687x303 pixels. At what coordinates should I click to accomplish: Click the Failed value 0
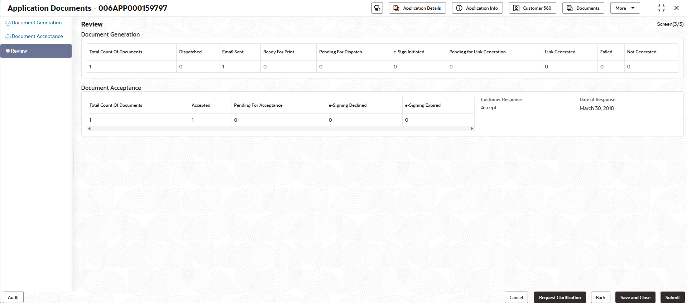pyautogui.click(x=602, y=67)
